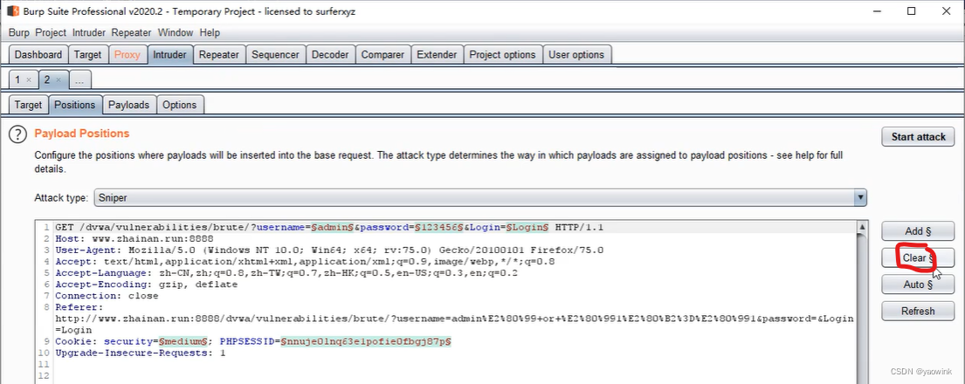The height and width of the screenshot is (384, 965).
Task: Switch to the Repeater tab
Action: click(218, 54)
